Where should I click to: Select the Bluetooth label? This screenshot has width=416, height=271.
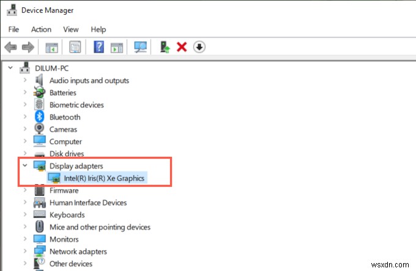[x=65, y=117]
